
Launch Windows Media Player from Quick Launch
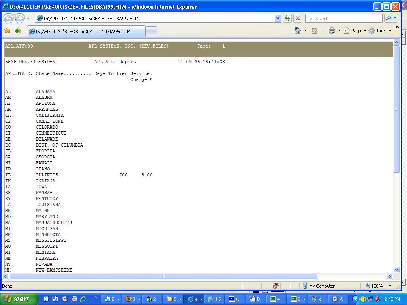pos(65,299)
